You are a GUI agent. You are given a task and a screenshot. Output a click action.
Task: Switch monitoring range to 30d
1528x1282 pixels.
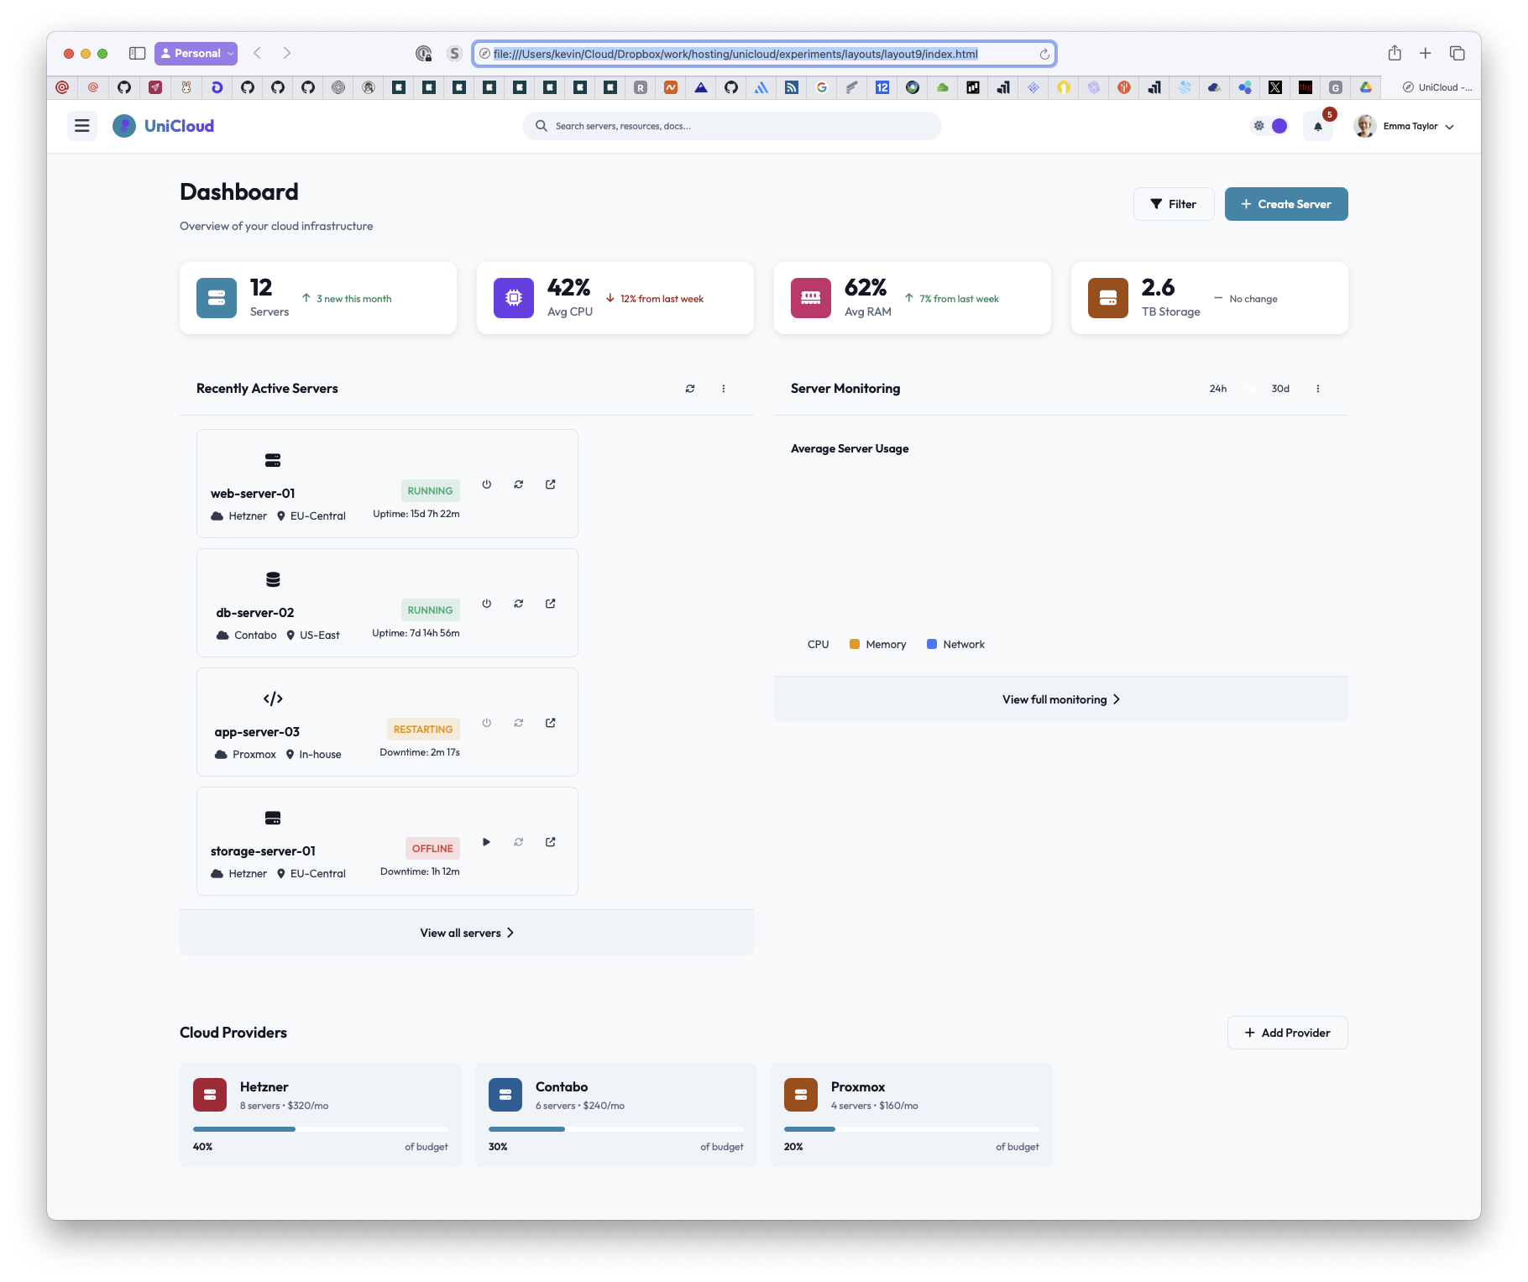click(x=1280, y=389)
